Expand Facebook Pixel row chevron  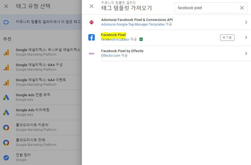click(x=246, y=37)
